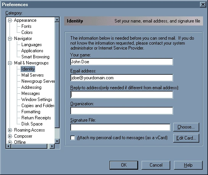
Task: Click the Your name text field
Action: (x=122, y=62)
